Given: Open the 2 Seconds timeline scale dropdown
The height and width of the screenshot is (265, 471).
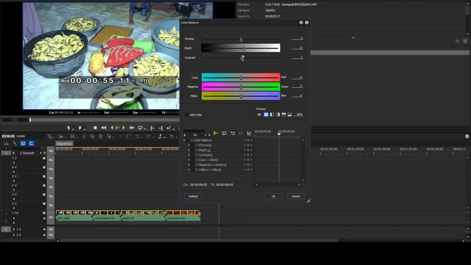Looking at the screenshot, I should [41, 153].
